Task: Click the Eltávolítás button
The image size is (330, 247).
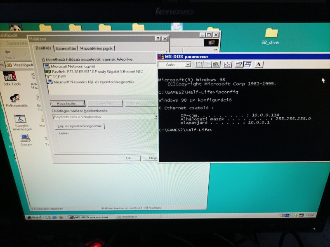Action: [x=105, y=104]
